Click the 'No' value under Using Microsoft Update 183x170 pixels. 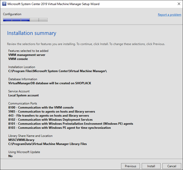(10, 156)
